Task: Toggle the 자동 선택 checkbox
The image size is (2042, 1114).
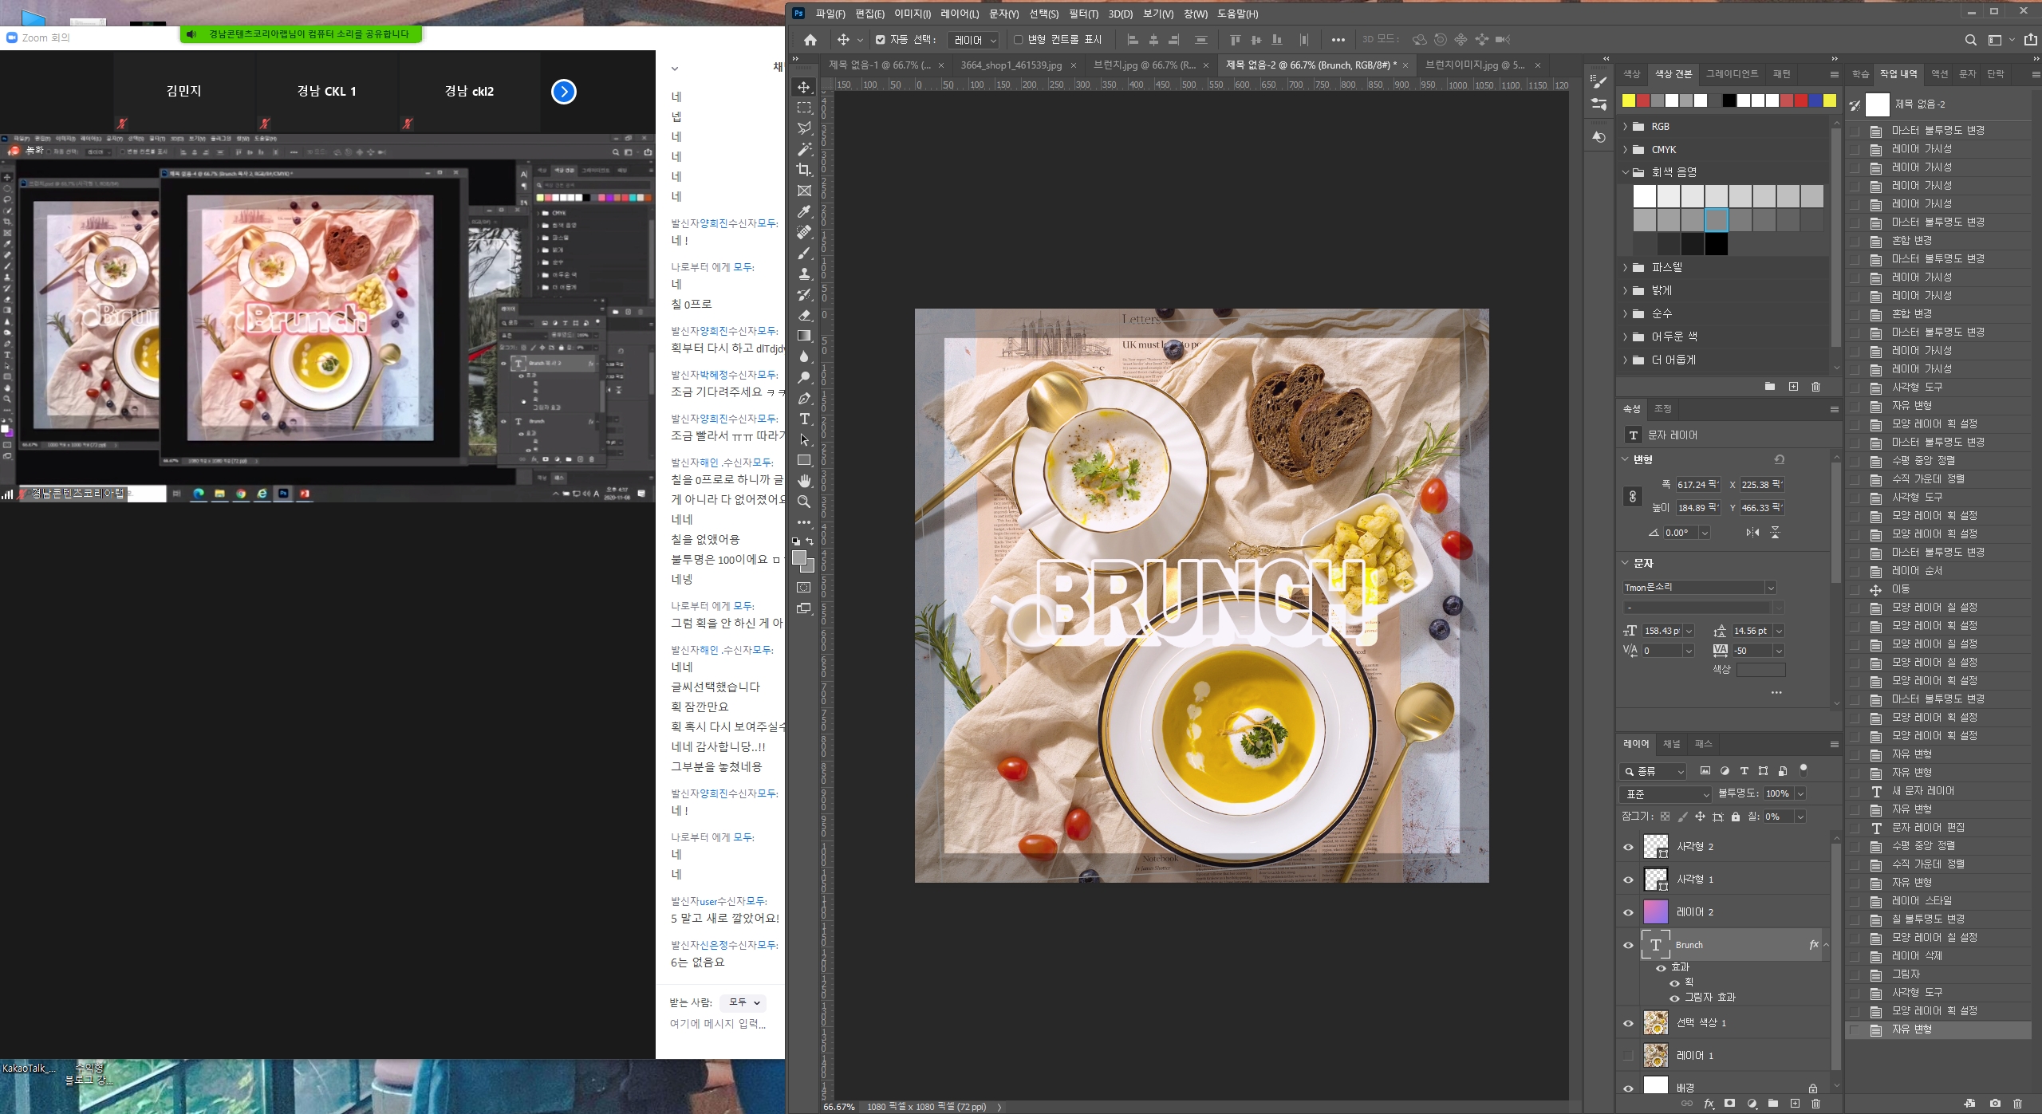Action: (881, 40)
